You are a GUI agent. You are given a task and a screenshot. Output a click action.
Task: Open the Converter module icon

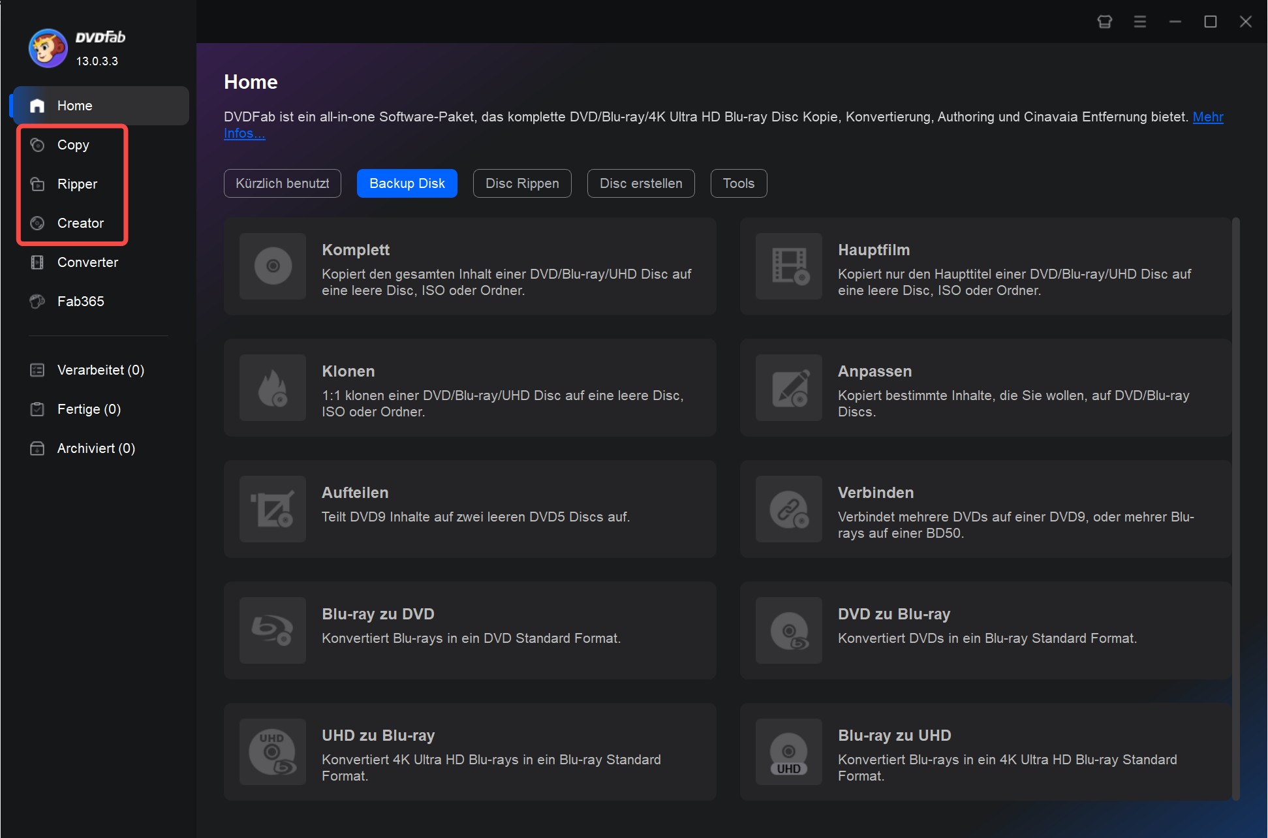click(37, 262)
